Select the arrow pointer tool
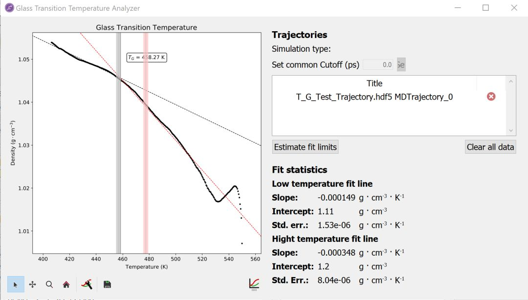The height and width of the screenshot is (300, 528). coord(15,284)
